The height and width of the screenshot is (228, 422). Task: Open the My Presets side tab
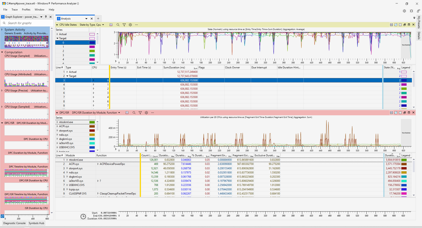[419, 22]
